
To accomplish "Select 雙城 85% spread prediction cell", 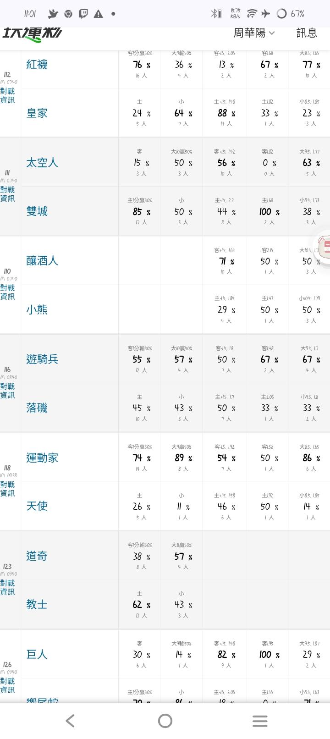I will click(139, 211).
